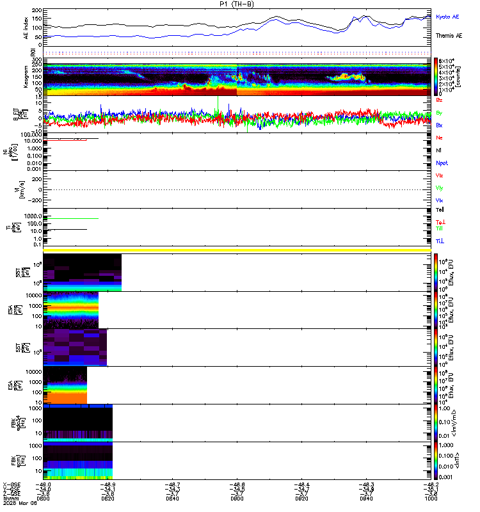Click the bright auroral patch in Keogram
480x512 pixels.
tap(347, 77)
